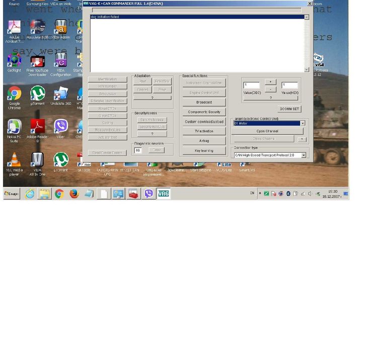The image size is (385, 351).
Task: Select the VAG Commander taskbar button
Action: [x=164, y=194]
